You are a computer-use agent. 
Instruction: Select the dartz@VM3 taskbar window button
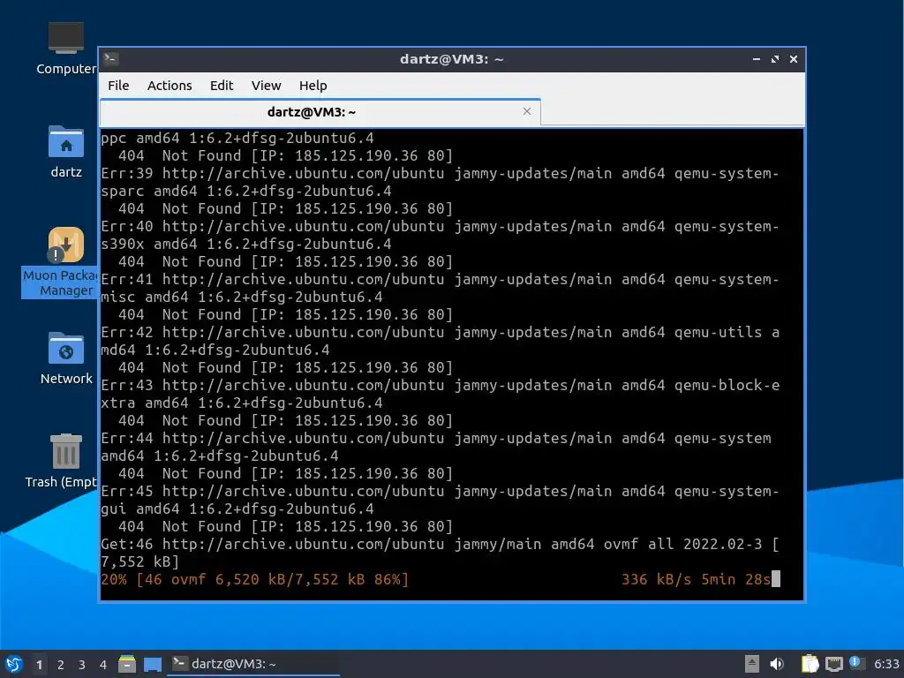[253, 664]
